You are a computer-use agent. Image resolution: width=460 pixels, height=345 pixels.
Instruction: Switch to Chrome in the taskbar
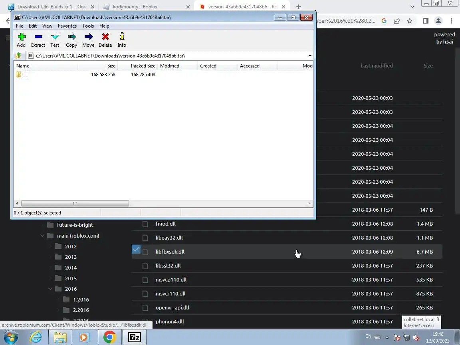[109, 337]
